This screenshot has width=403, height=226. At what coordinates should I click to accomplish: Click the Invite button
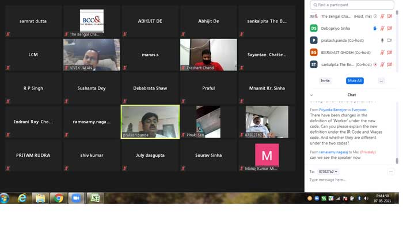click(x=325, y=81)
